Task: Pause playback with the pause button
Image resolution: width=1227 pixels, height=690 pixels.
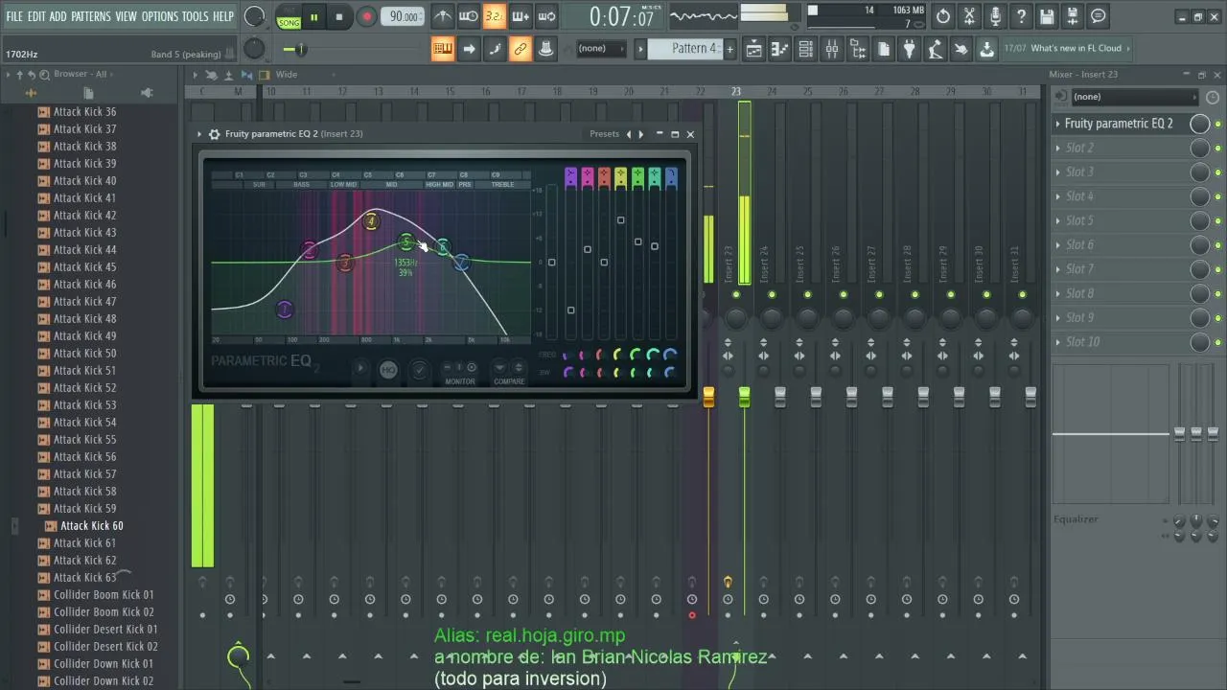Action: (x=313, y=16)
